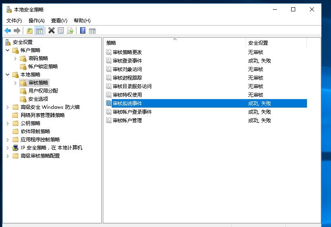331x227 pixels.
Task: Sort by the 安全设置 column header
Action: pyautogui.click(x=276, y=43)
